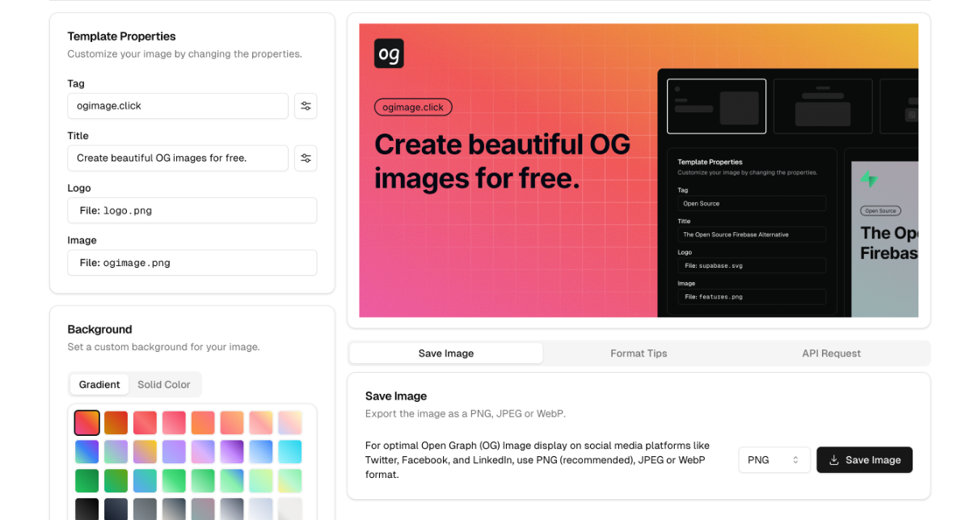Open the Title style settings icon
Screen dimensions: 970x520
[306, 159]
